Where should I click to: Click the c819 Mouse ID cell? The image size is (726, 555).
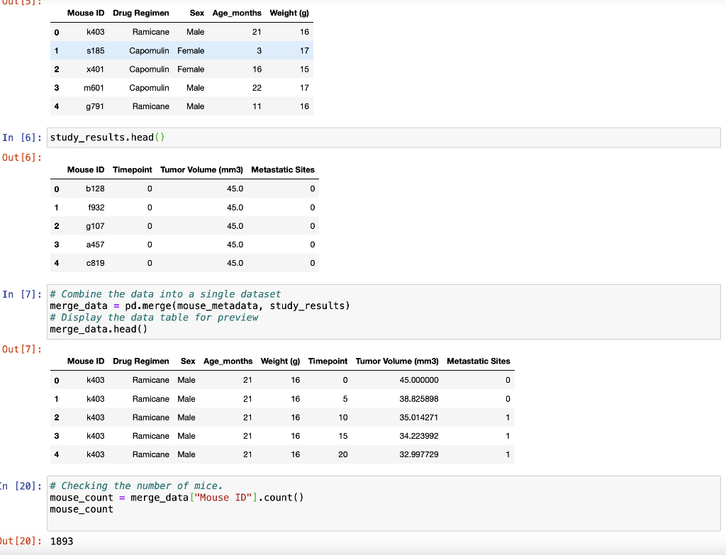click(x=96, y=263)
